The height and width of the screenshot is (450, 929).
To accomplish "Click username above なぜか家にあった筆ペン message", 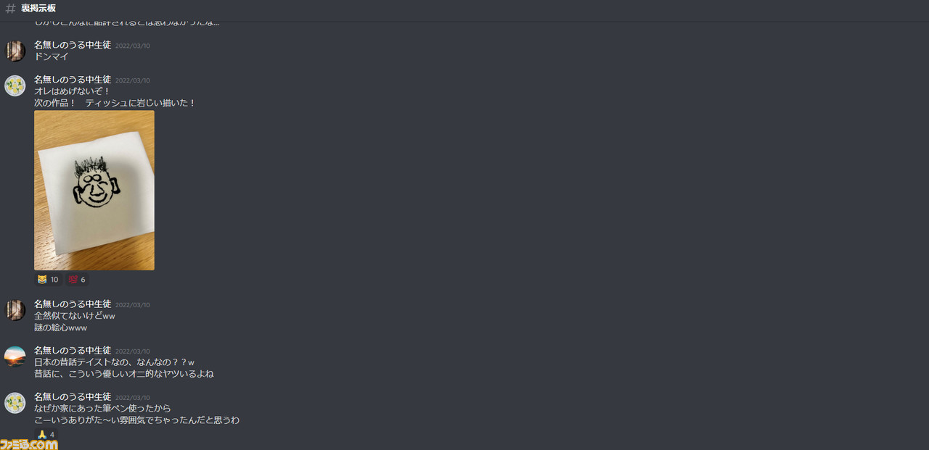I will pyautogui.click(x=73, y=397).
